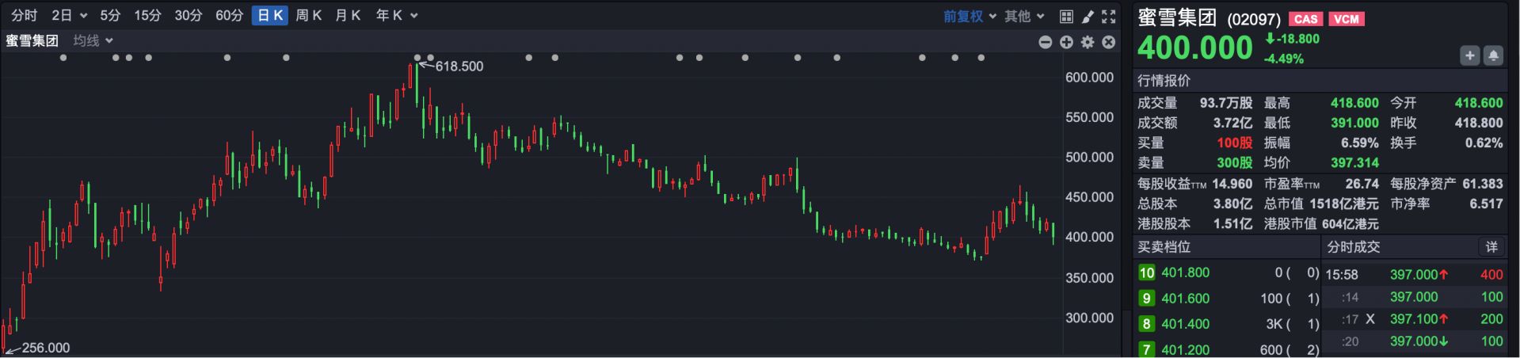
Task: Open the 年K period dropdown
Action: (x=396, y=16)
